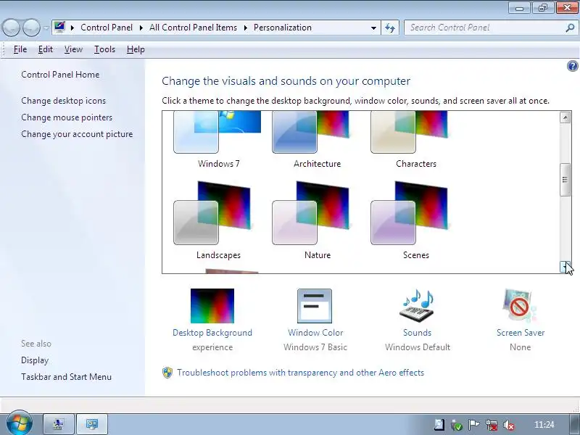Click the Back navigation button
This screenshot has width=580, height=435.
[11, 28]
